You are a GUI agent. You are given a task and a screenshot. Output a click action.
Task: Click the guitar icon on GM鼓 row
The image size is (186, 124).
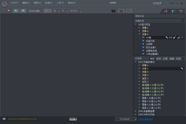click(x=174, y=37)
